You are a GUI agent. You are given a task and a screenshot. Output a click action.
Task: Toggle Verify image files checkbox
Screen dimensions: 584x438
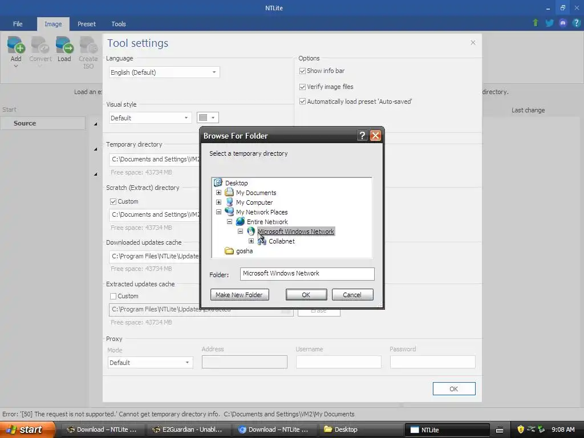click(302, 87)
